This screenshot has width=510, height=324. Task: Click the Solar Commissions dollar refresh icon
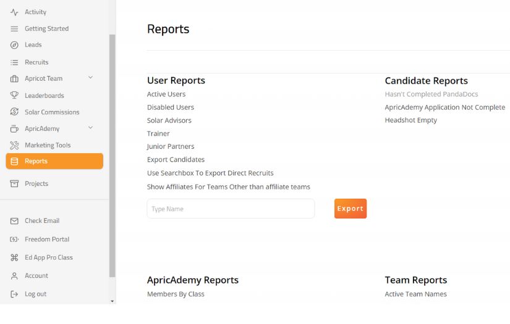click(x=14, y=112)
